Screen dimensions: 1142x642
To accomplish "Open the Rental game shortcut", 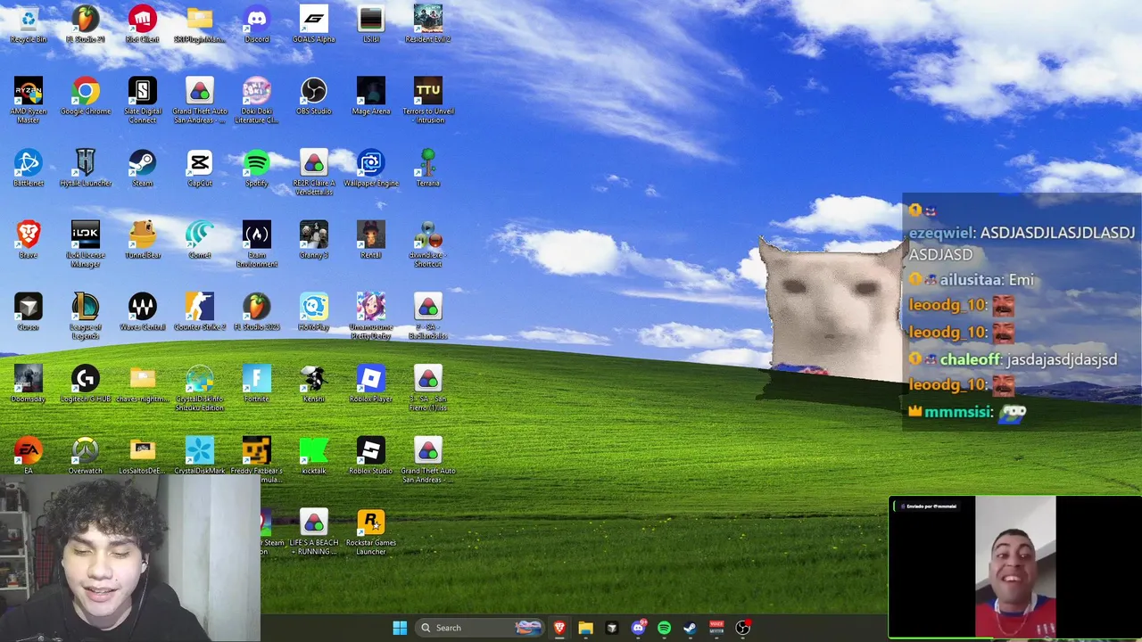I will pos(371,240).
